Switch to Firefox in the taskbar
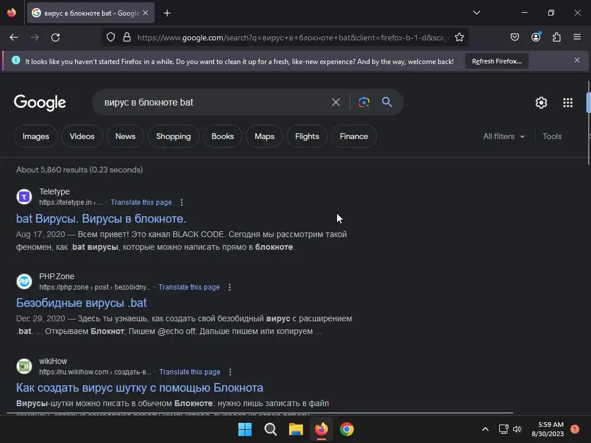The image size is (591, 443). [321, 429]
